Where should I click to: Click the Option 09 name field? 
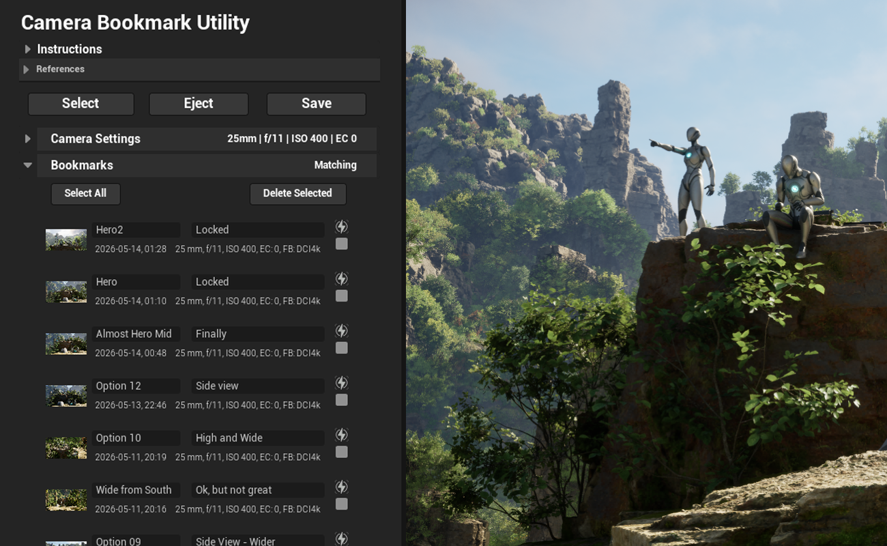tap(136, 541)
